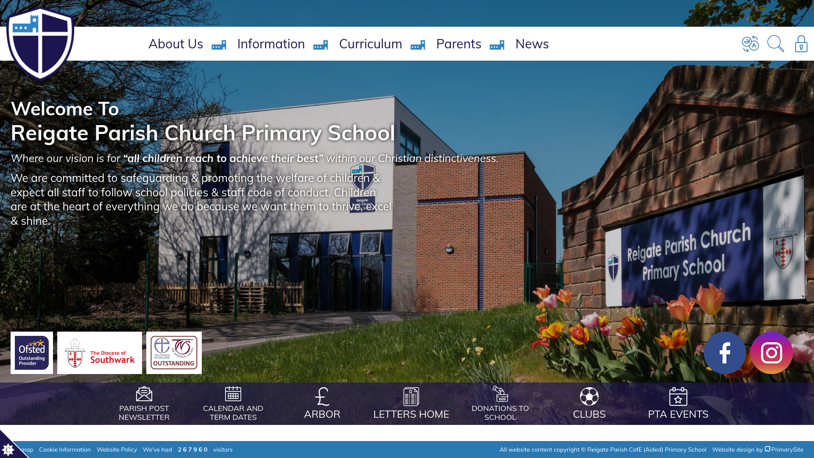The height and width of the screenshot is (458, 814).
Task: Open the Information menu
Action: [271, 44]
